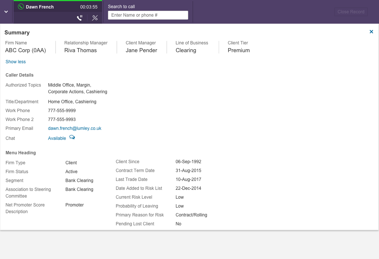Click Client Tier value Premium
This screenshot has width=379, height=259.
[239, 50]
